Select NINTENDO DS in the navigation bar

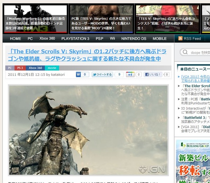[x=134, y=39]
